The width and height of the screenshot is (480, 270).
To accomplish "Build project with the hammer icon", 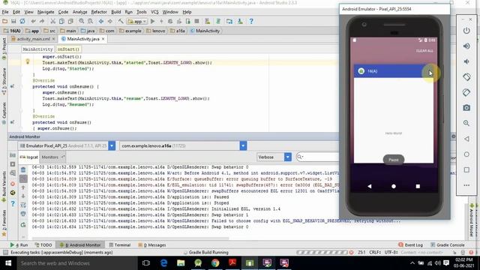I will [121, 22].
